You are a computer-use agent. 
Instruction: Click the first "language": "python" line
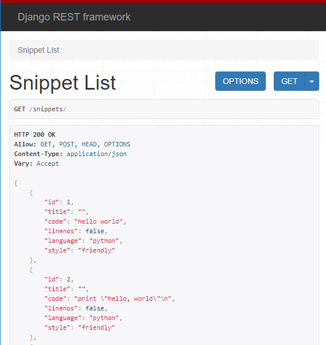(83, 241)
